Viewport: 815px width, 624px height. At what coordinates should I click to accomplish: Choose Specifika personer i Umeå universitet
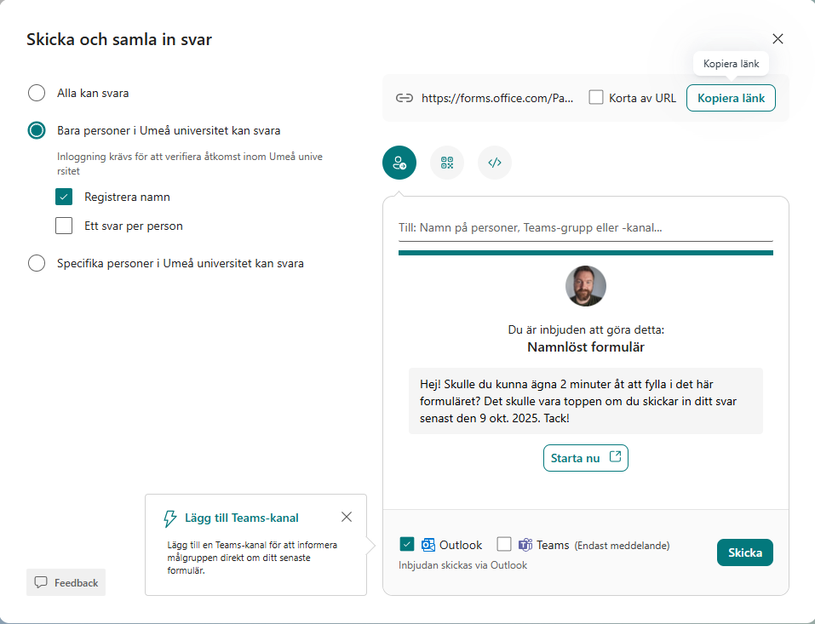click(x=37, y=263)
